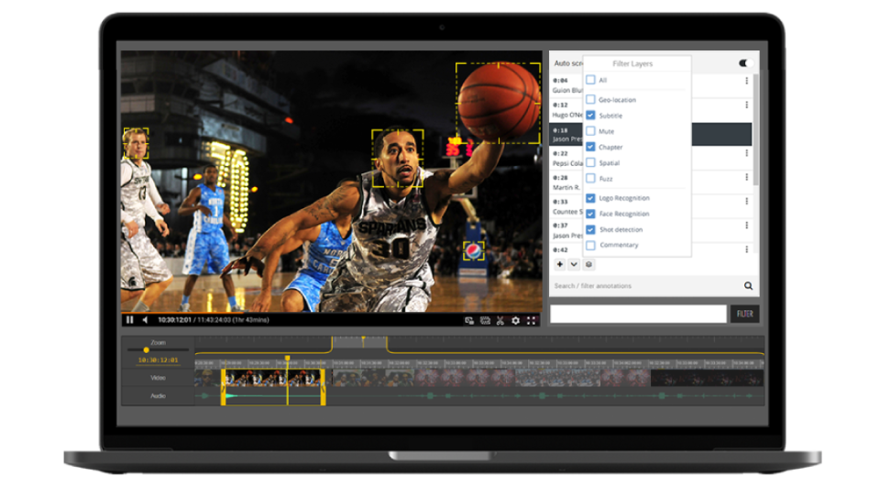Click the FILTER button
This screenshot has width=880, height=488.
744,314
